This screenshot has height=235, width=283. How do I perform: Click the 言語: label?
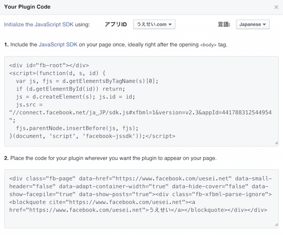coord(224,24)
